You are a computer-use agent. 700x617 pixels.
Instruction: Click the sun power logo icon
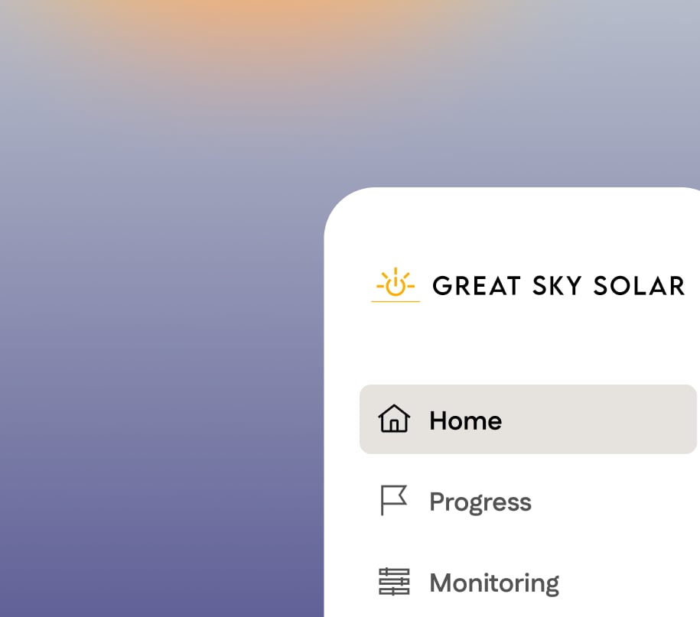click(x=396, y=284)
